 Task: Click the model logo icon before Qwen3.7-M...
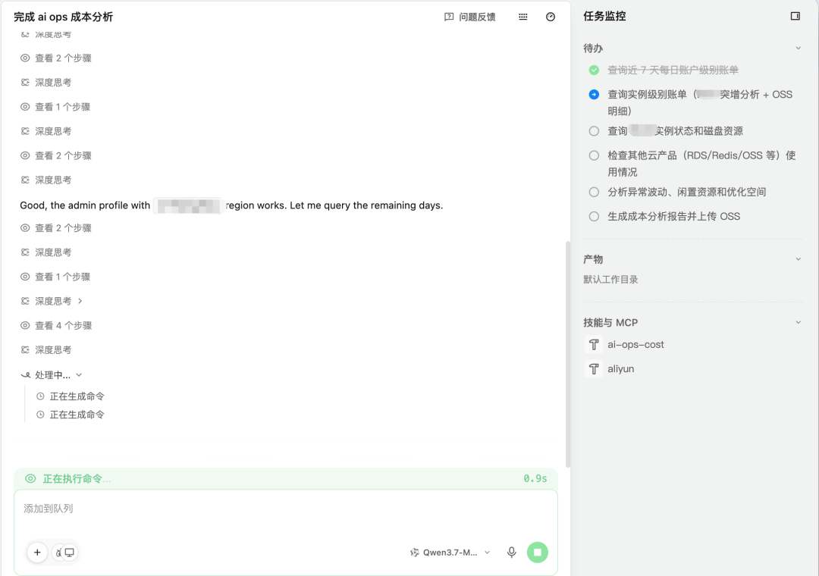click(x=415, y=552)
